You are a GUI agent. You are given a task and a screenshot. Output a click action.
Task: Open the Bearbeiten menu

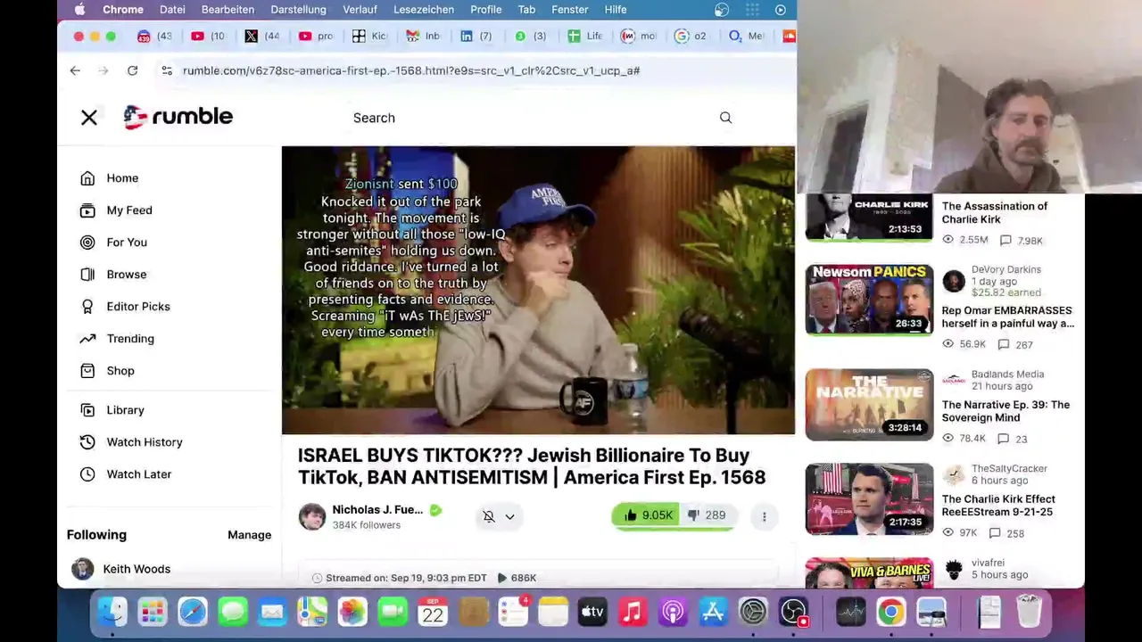[x=228, y=9]
